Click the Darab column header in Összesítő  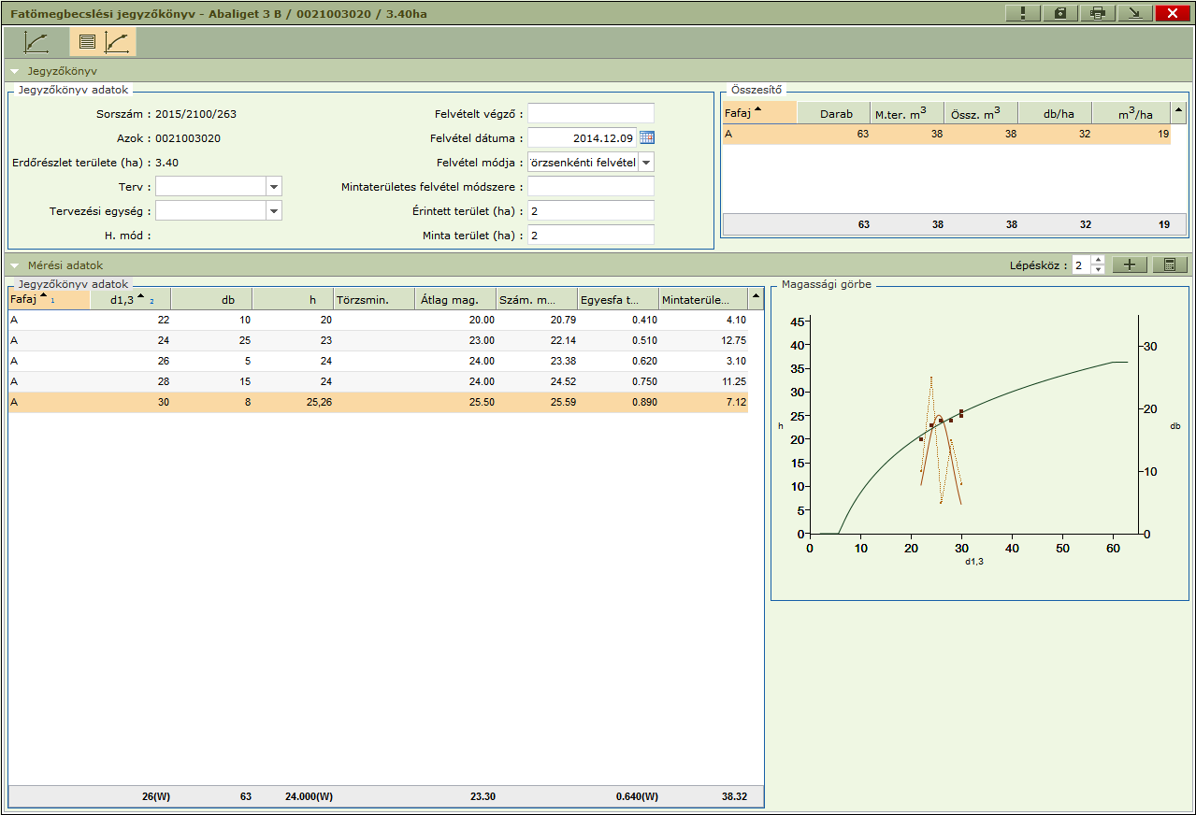[834, 113]
